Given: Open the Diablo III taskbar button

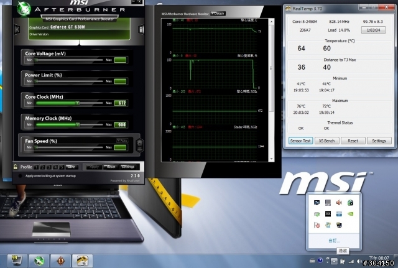Looking at the screenshot, I should click(60, 261).
